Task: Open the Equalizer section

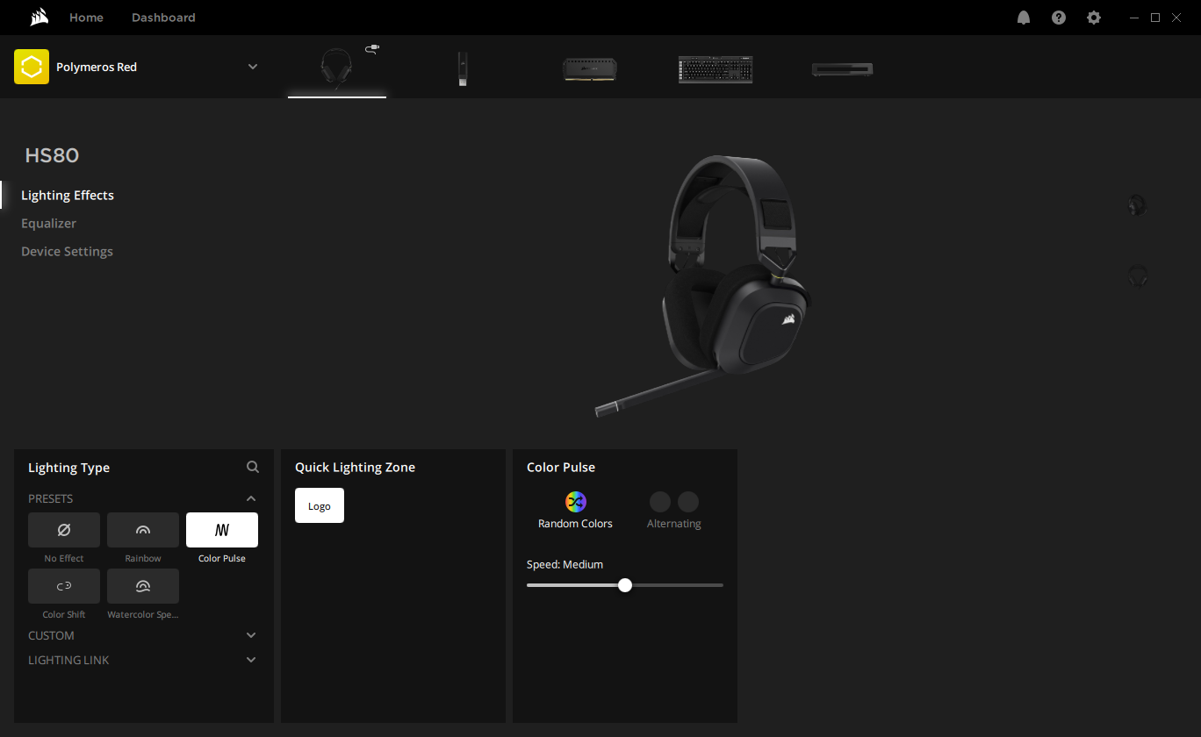Action: click(48, 223)
